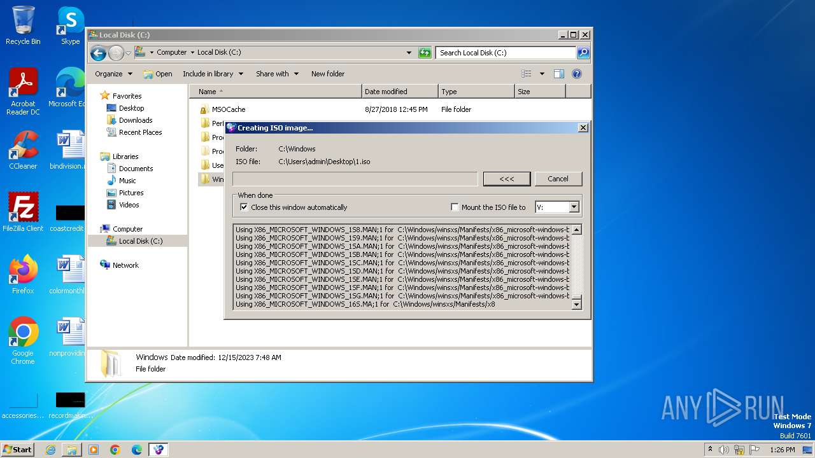Select Desktop in Favorites
This screenshot has height=458, width=815.
[x=131, y=108]
